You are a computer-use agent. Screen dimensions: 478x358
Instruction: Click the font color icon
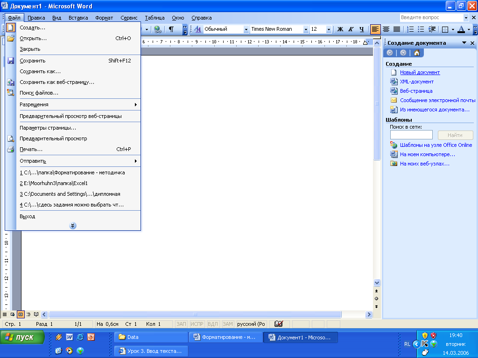pyautogui.click(x=461, y=29)
